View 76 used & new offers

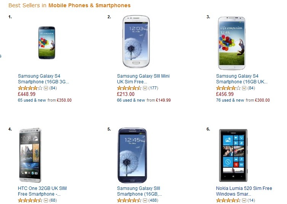[x=230, y=100]
